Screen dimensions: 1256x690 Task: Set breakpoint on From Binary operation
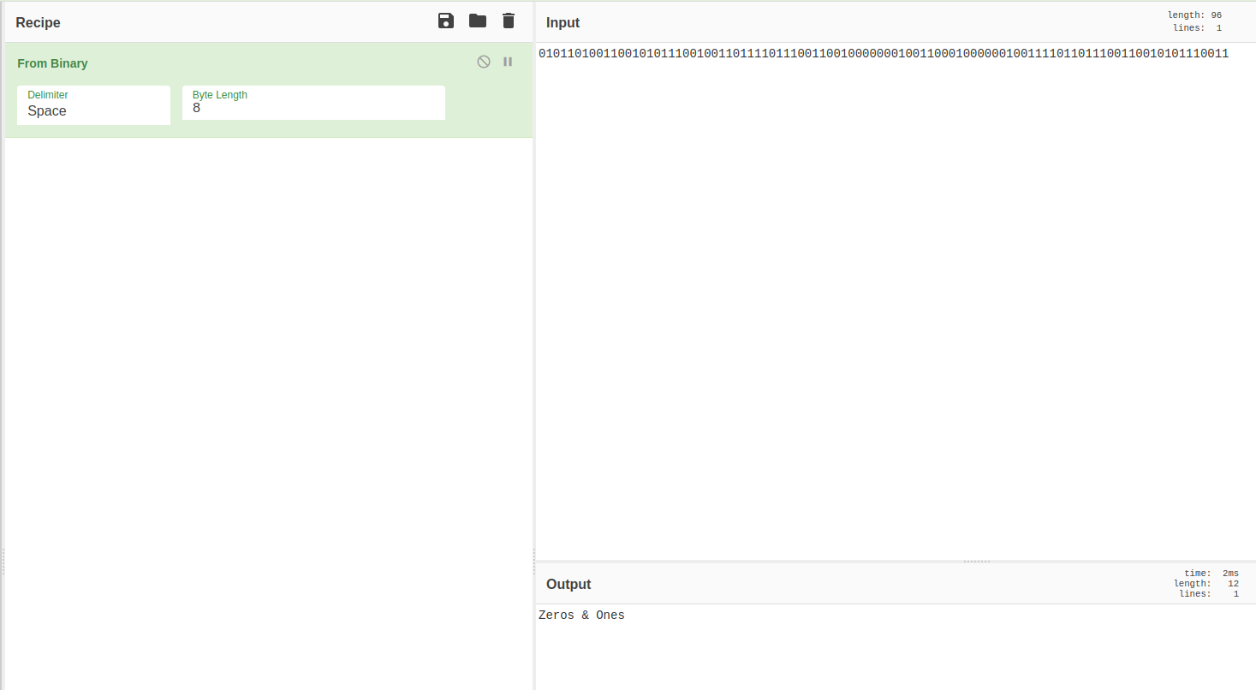pos(508,62)
